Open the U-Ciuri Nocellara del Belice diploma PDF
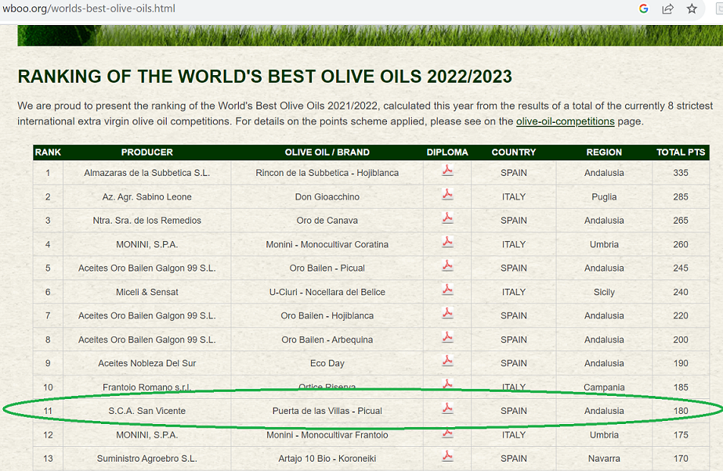723x471 pixels. point(447,289)
